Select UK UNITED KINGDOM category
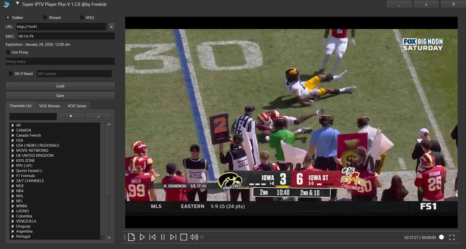 coord(55,155)
